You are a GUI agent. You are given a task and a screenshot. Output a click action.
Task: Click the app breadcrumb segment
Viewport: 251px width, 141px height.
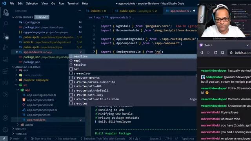coord(98,17)
